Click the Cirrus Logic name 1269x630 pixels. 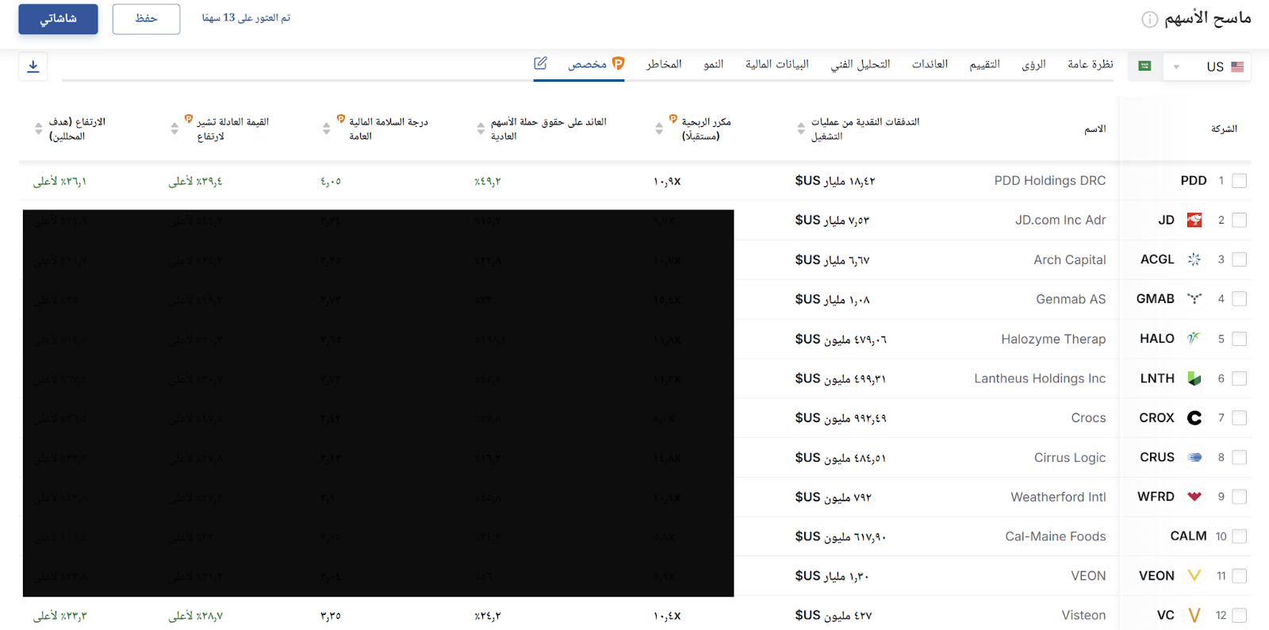1069,457
